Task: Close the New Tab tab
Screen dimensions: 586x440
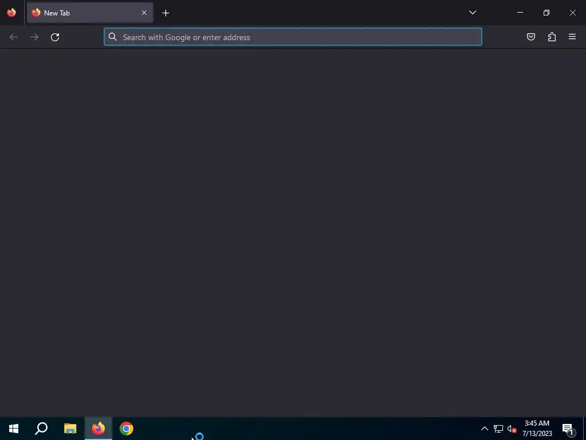Action: pos(144,13)
